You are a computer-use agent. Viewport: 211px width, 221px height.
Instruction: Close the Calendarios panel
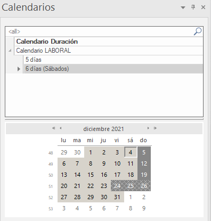click(203, 7)
